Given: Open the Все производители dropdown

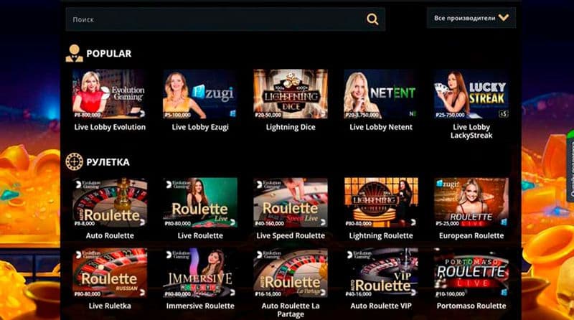Looking at the screenshot, I should click(471, 18).
